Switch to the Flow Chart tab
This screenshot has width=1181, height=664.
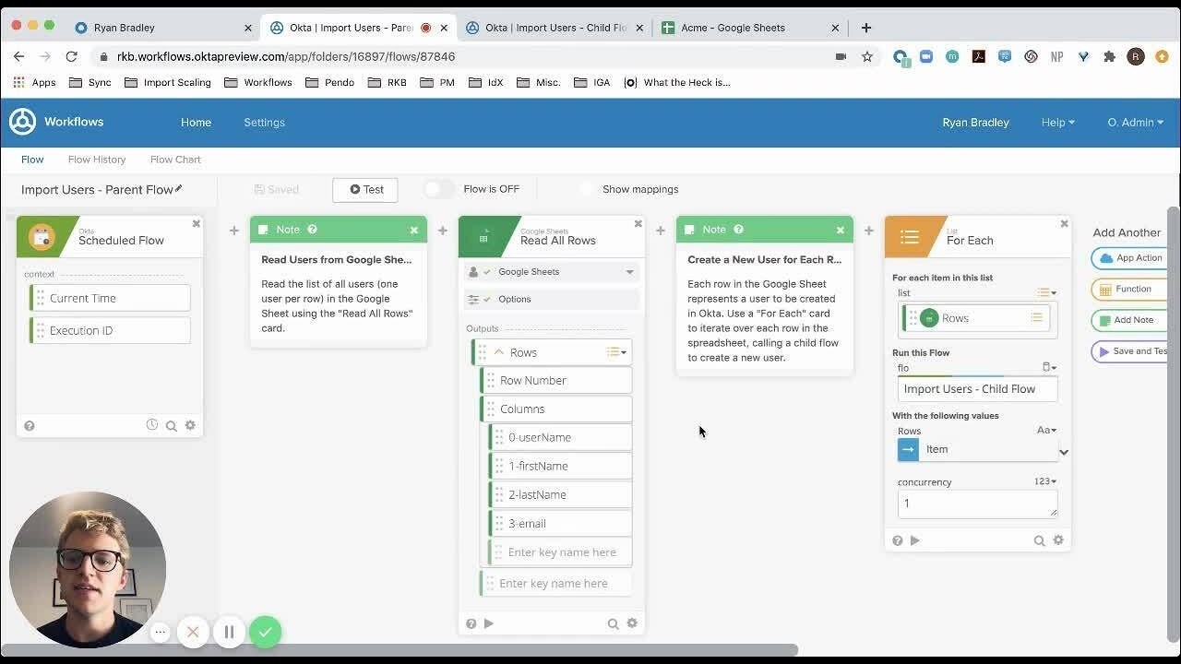pyautogui.click(x=175, y=160)
